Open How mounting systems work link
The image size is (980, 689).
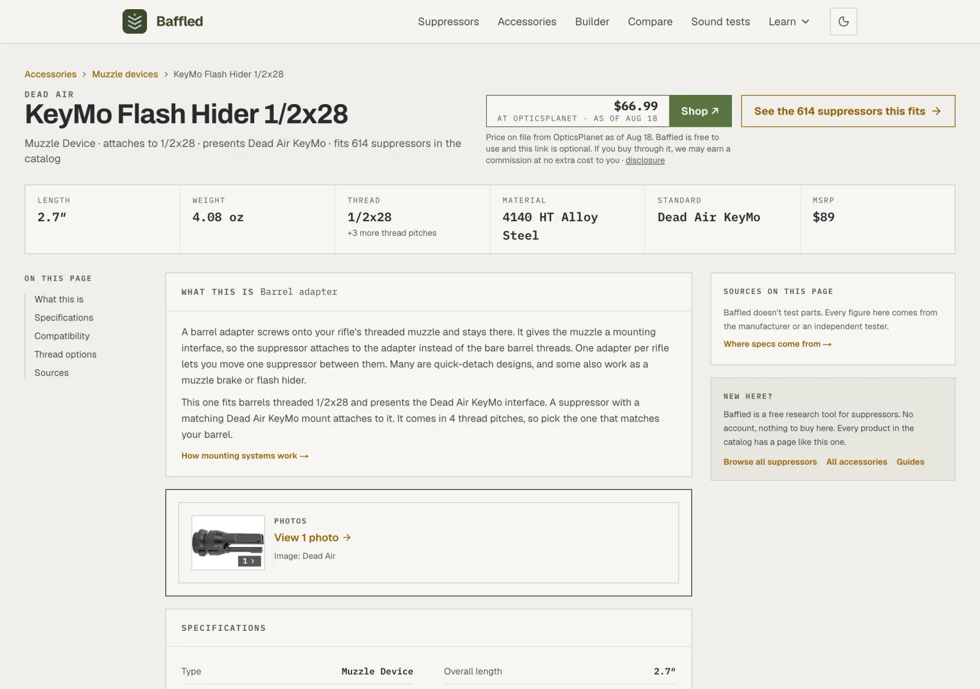pyautogui.click(x=245, y=456)
